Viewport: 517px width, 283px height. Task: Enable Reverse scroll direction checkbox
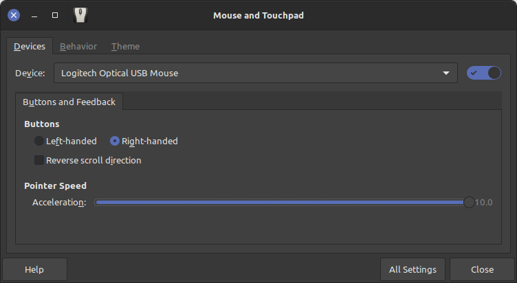tap(39, 160)
